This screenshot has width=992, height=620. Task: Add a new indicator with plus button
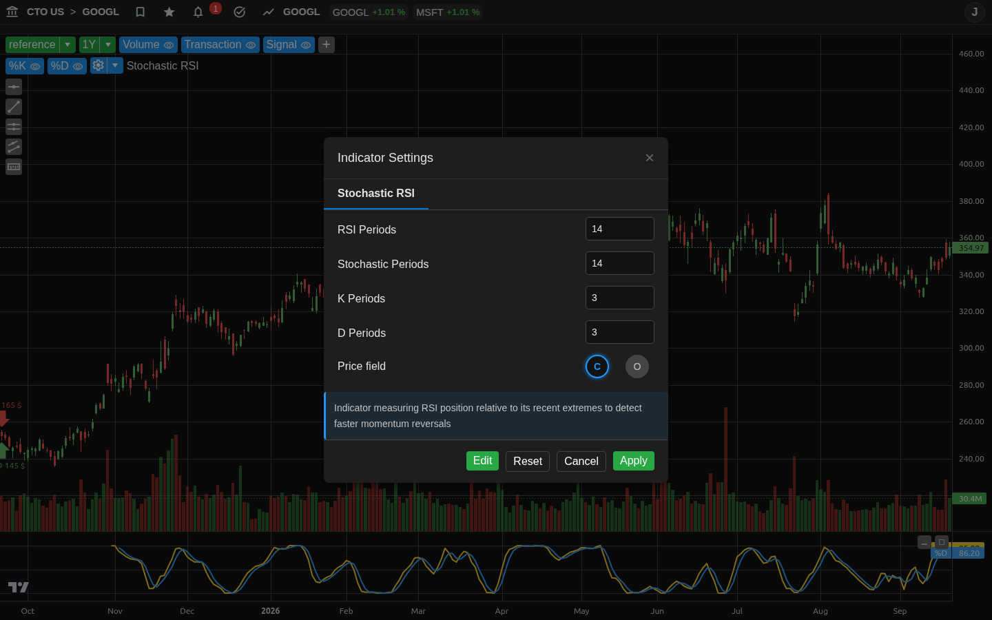327,44
